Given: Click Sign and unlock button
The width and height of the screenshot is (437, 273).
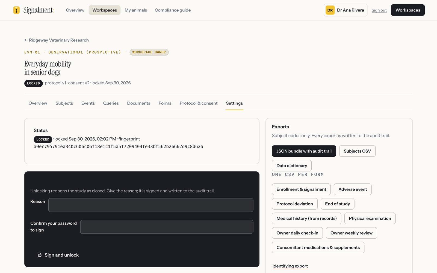Looking at the screenshot, I should coord(58,255).
